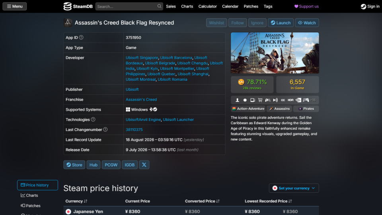Open changenumber 38110375 link
This screenshot has width=382, height=215.
point(134,129)
